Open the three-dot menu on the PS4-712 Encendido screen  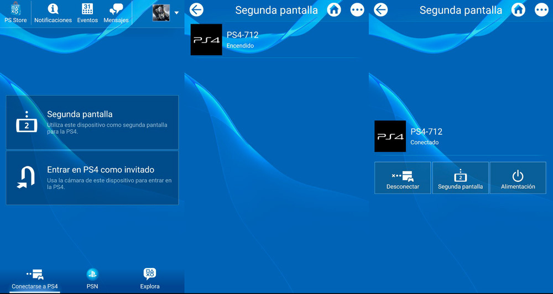357,10
